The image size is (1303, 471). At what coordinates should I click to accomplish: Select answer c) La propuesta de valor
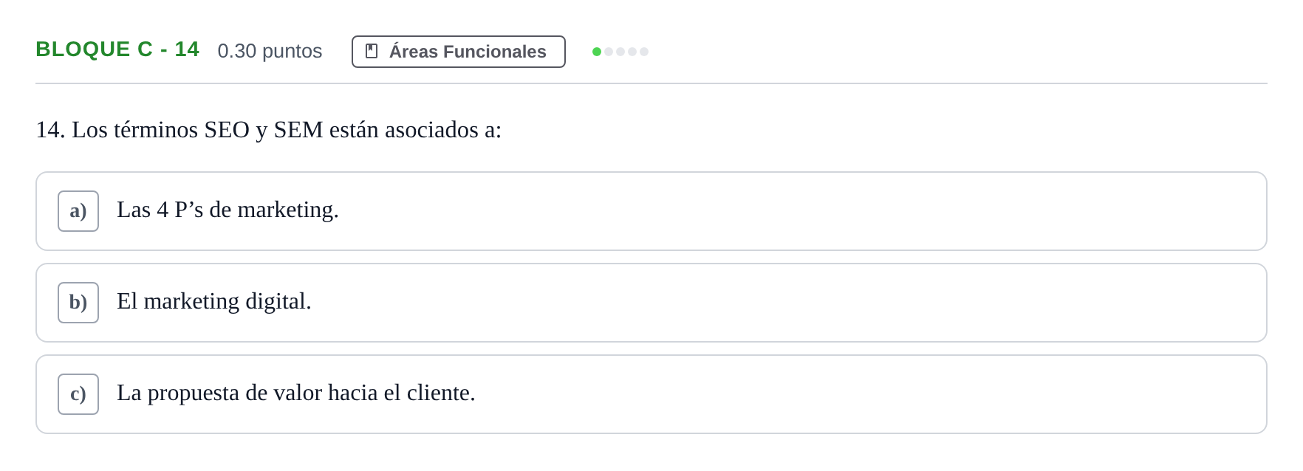pos(651,394)
